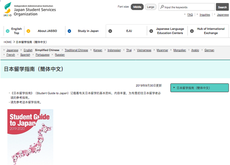Image resolution: width=230 pixels, height=165 pixels.
Task: Open Student Guide to Japan cover thumbnail
Action: [30, 137]
